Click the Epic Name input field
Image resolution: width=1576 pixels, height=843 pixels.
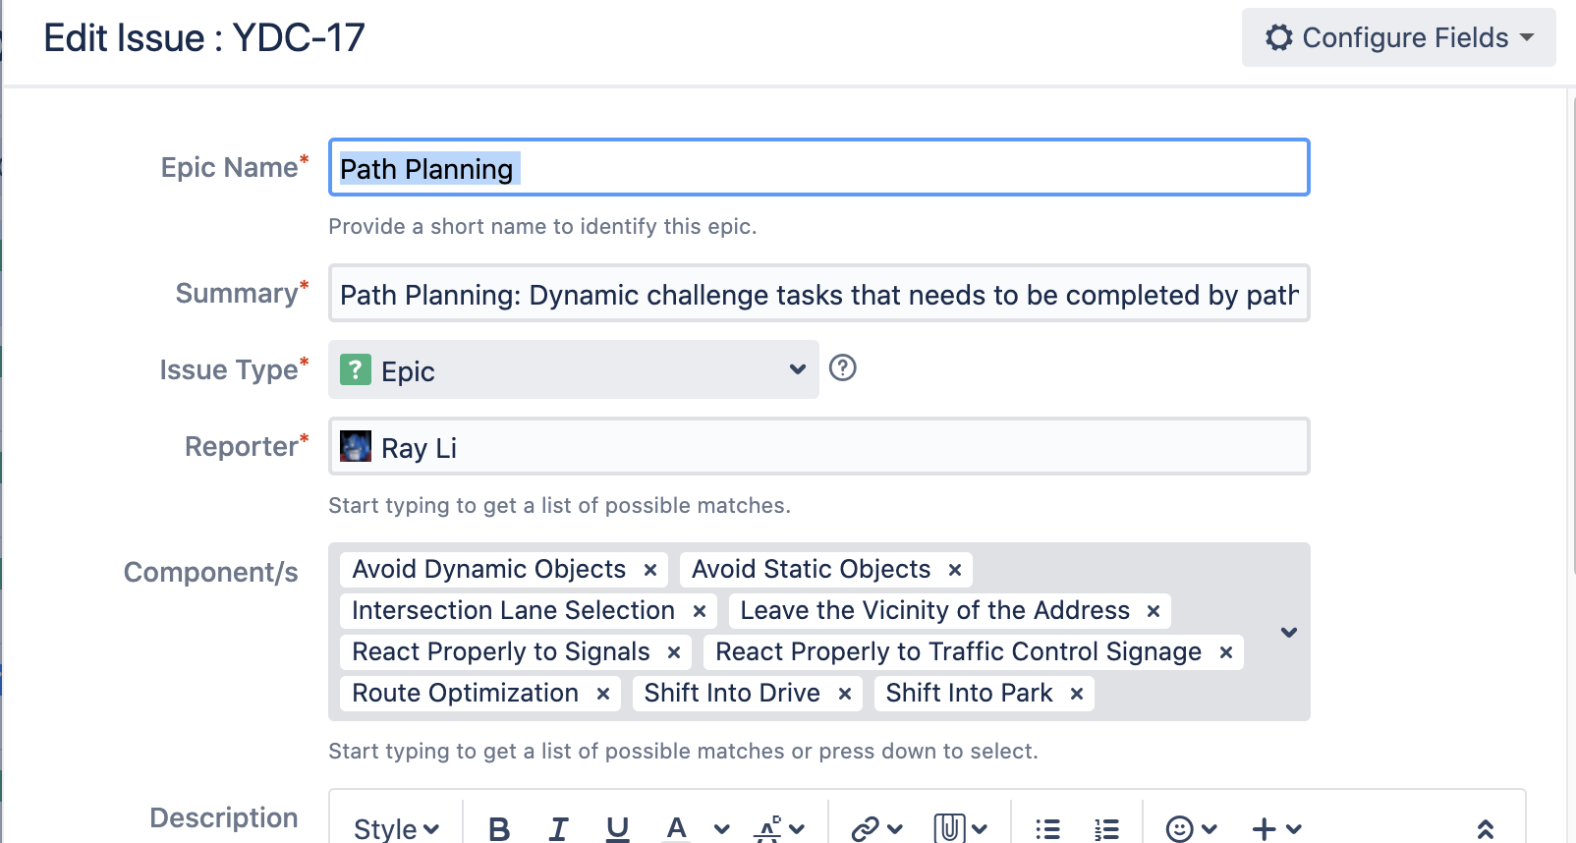pyautogui.click(x=818, y=167)
